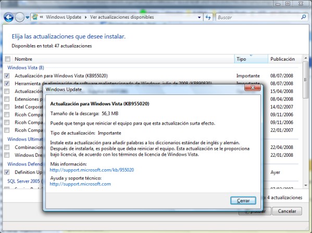This screenshot has height=233, width=312.
Task: Click the 14/02/2007 publication date
Action: coord(282,107)
